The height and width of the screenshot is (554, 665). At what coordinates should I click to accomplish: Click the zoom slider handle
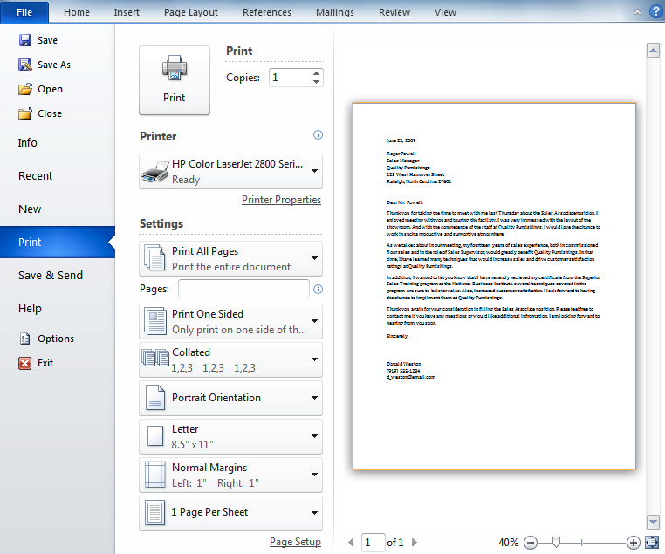(556, 543)
